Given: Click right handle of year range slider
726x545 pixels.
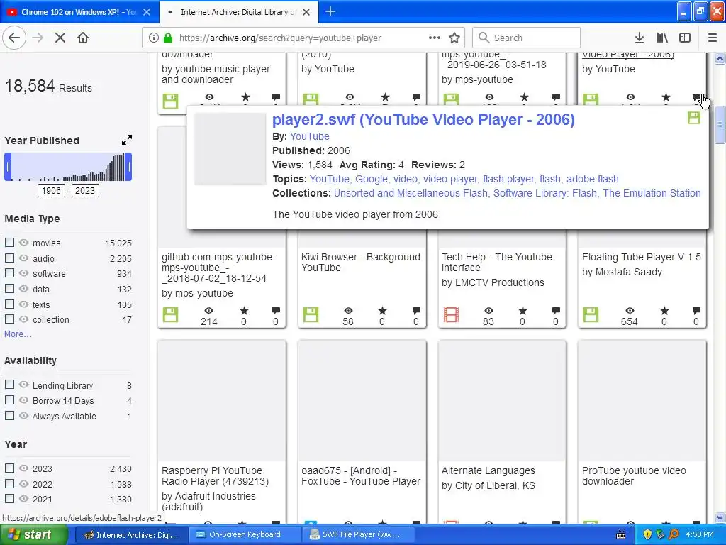Looking at the screenshot, I should click(x=129, y=166).
